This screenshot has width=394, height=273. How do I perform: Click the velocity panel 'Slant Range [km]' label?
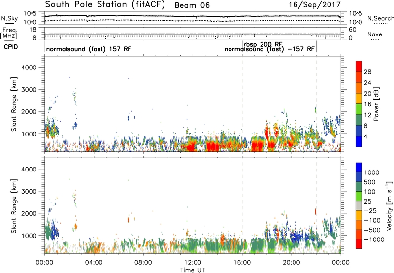[14, 206]
